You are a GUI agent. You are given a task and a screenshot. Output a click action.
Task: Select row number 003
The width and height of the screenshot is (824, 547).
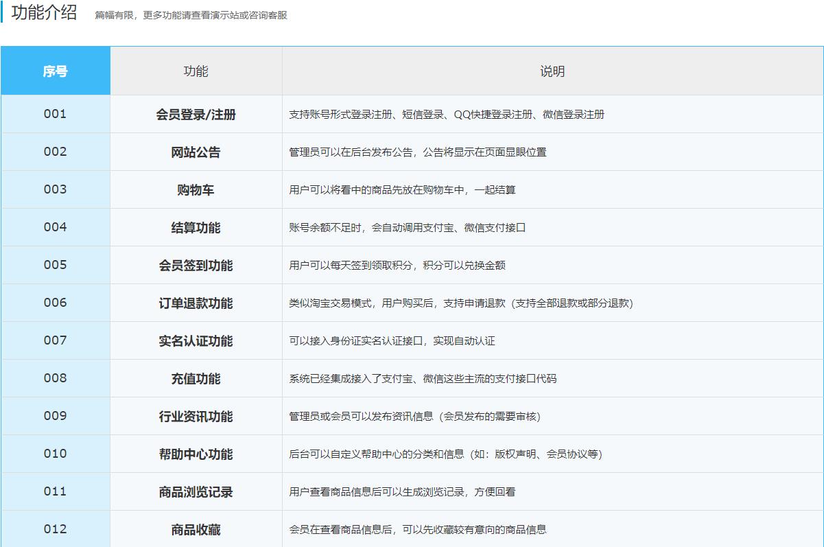tap(56, 189)
